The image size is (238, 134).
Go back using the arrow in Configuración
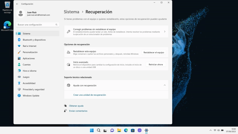[x=17, y=4]
